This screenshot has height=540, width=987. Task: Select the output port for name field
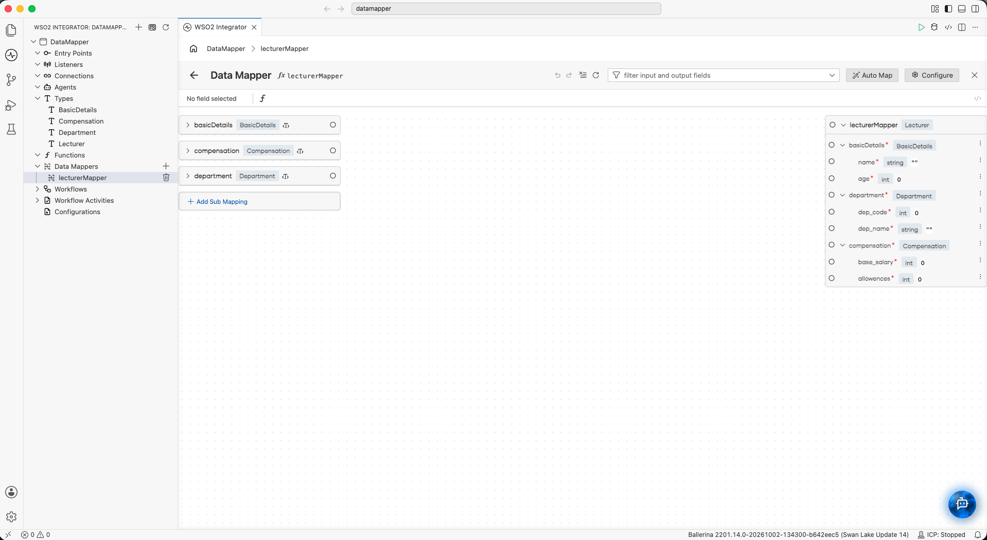832,162
